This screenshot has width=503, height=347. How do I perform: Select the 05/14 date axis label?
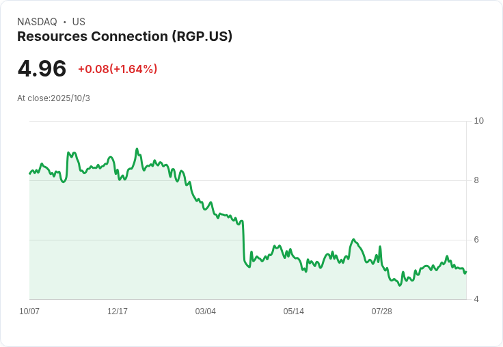293,311
